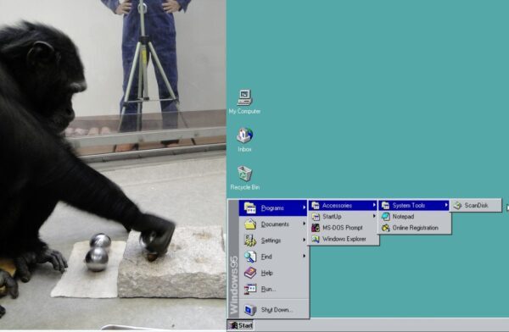
Task: Click the Online Registration icon
Action: pos(386,228)
